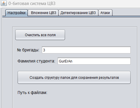Screen dimensions: 140x108
Task: Focus the № бригады input field
Action: coord(86,50)
